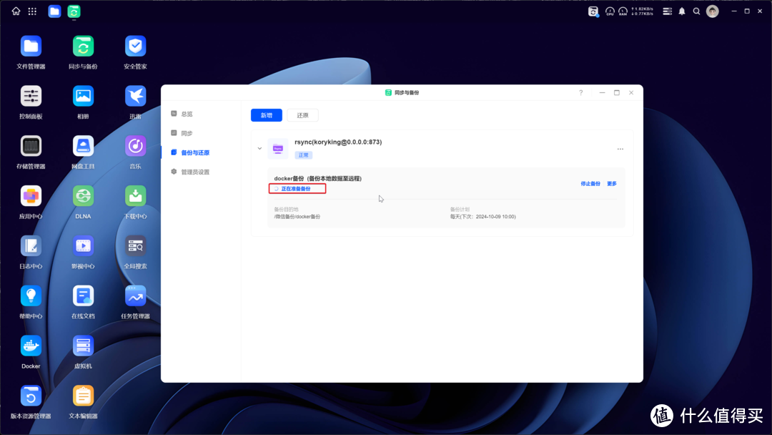Open the ellipsis menu for the rsync task
The height and width of the screenshot is (435, 772).
(620, 148)
